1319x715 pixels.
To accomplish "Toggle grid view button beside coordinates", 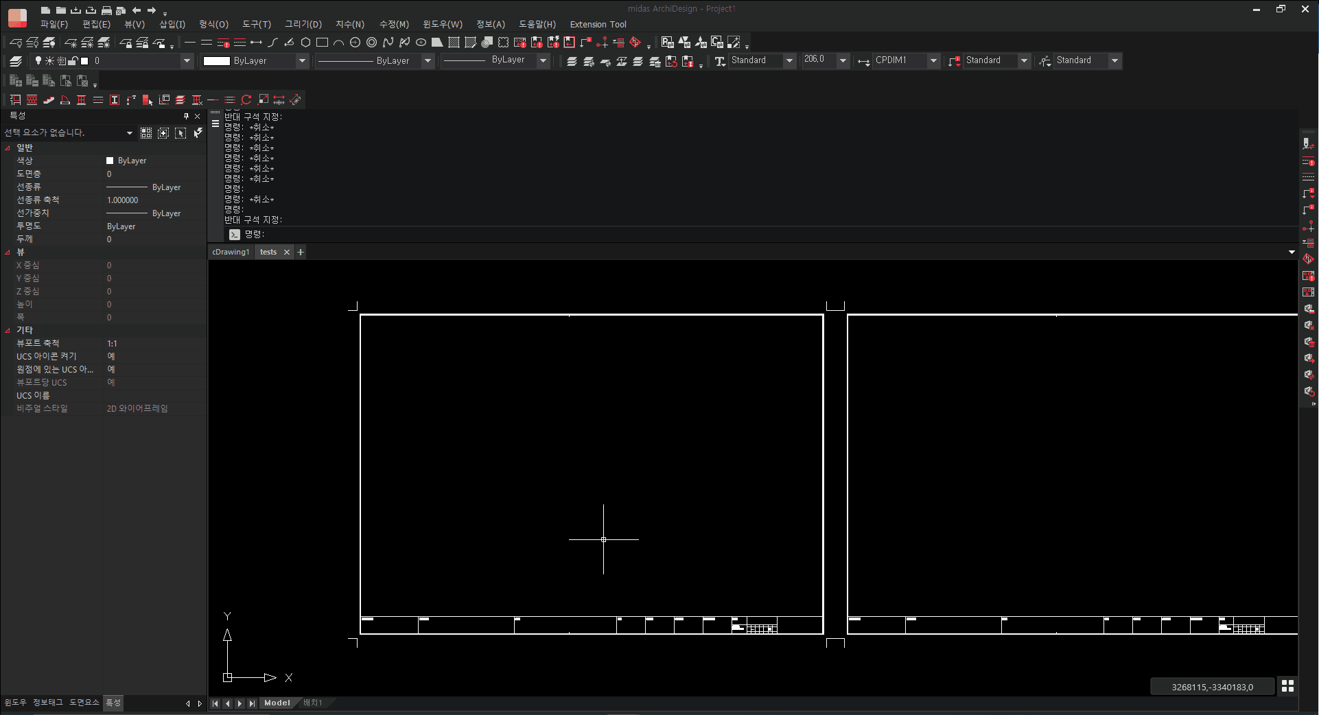I will click(1287, 686).
